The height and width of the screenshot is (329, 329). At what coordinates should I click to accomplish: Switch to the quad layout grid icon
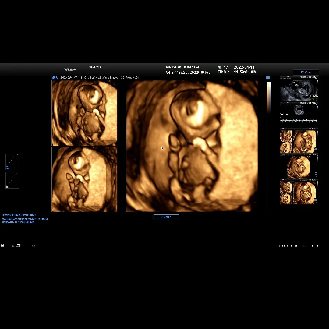[x=286, y=246]
